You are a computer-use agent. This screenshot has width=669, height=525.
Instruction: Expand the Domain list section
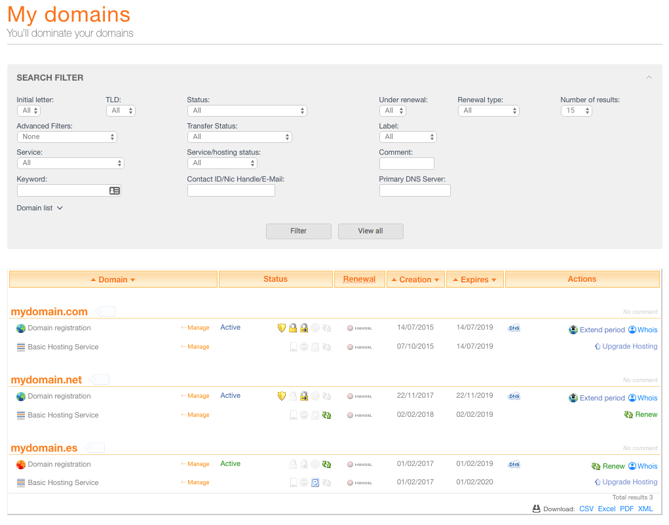click(x=39, y=208)
